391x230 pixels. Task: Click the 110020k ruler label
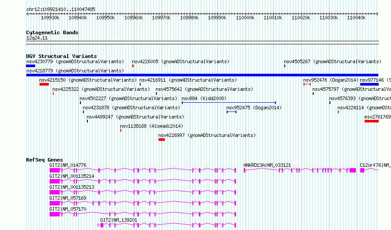tap(301, 18)
